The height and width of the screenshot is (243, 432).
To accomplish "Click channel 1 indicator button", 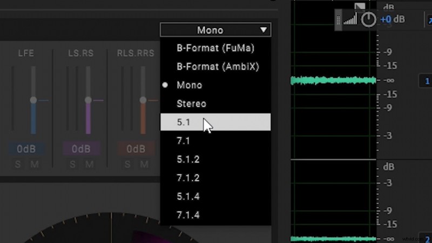I will (x=427, y=81).
